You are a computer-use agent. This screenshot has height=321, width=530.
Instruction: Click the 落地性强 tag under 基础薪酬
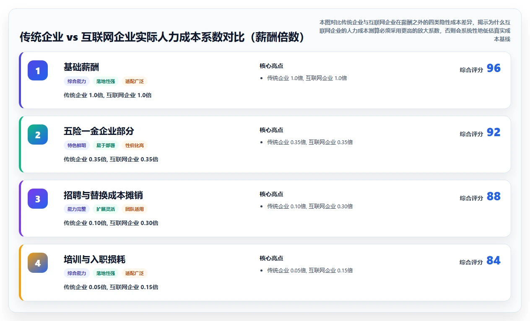(x=106, y=81)
